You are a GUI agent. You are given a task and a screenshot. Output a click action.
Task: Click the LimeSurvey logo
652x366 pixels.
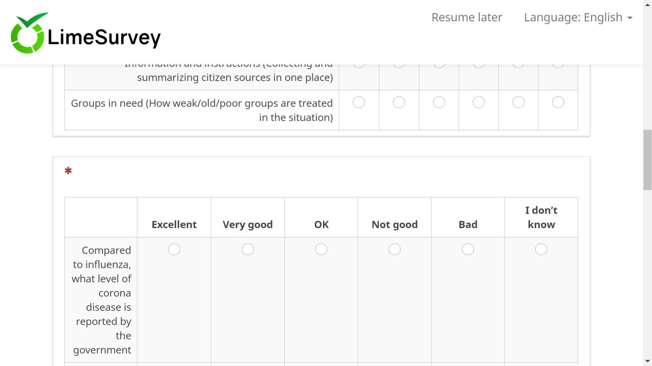pos(86,34)
